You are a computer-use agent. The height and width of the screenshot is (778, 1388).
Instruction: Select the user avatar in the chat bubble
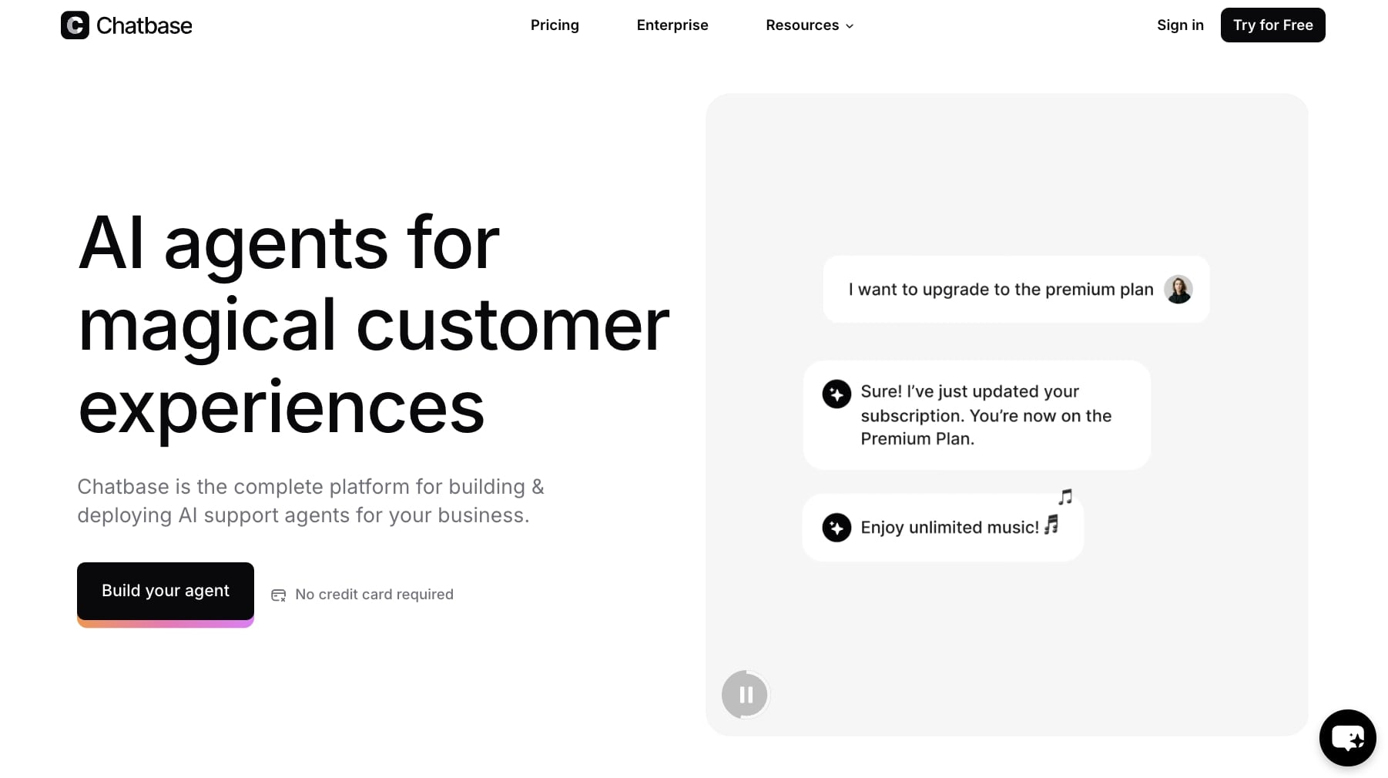pyautogui.click(x=1178, y=290)
